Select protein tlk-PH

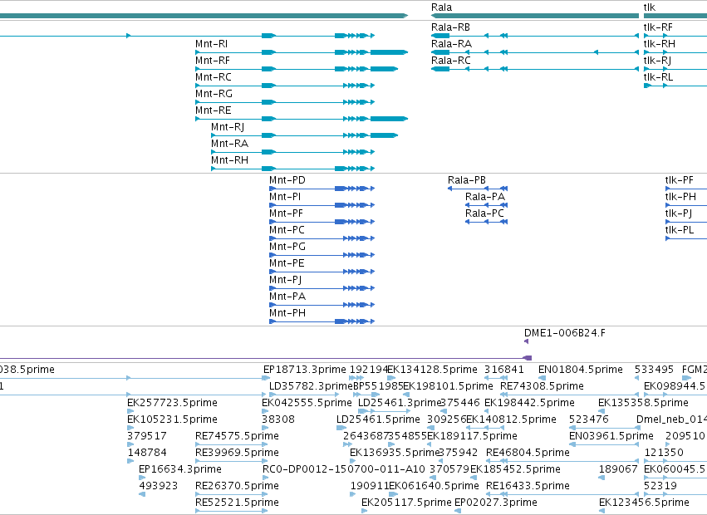coord(680,197)
